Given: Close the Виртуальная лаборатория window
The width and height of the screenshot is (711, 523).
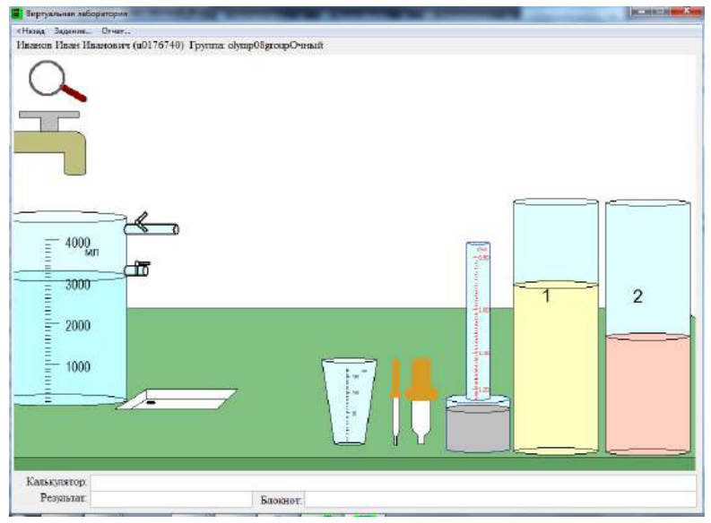Looking at the screenshot, I should 688,12.
